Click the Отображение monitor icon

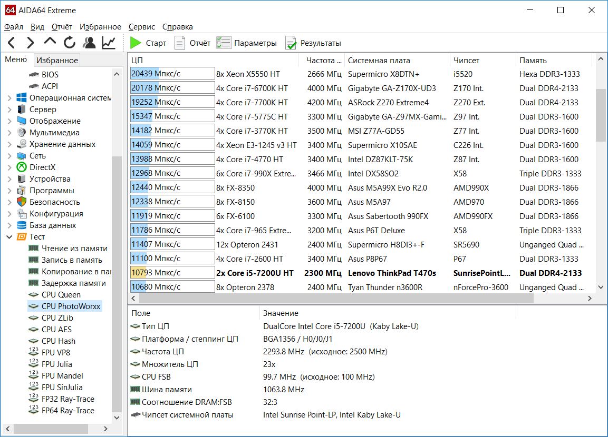[22, 121]
